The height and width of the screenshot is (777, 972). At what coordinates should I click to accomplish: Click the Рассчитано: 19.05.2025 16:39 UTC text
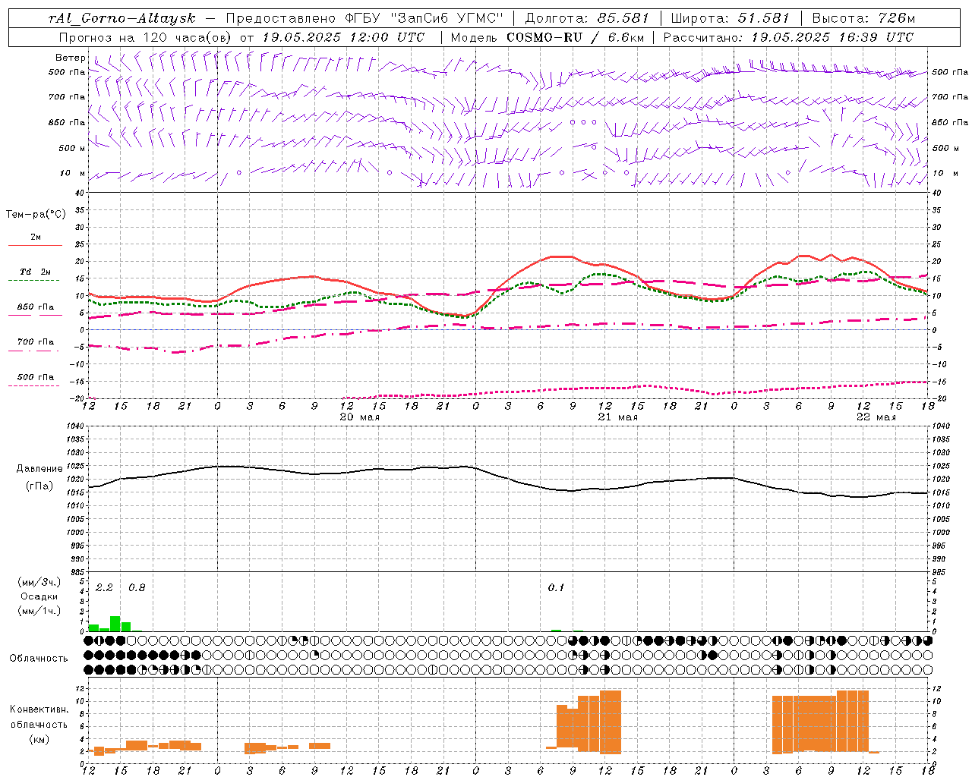[x=788, y=37]
